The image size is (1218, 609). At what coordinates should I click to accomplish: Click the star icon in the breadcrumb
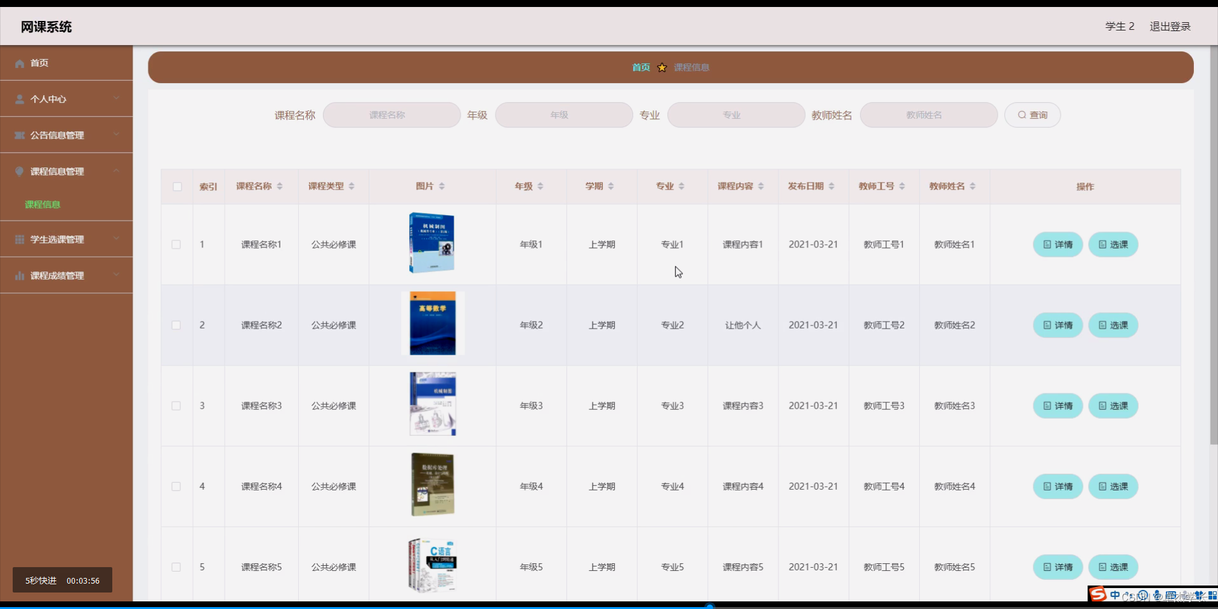pyautogui.click(x=662, y=67)
